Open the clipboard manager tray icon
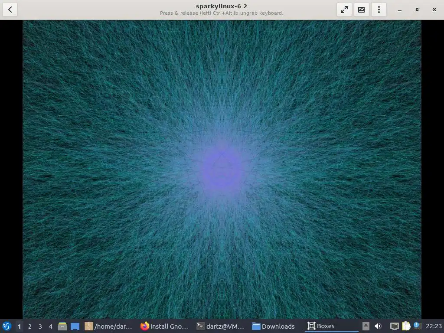 coord(406,326)
